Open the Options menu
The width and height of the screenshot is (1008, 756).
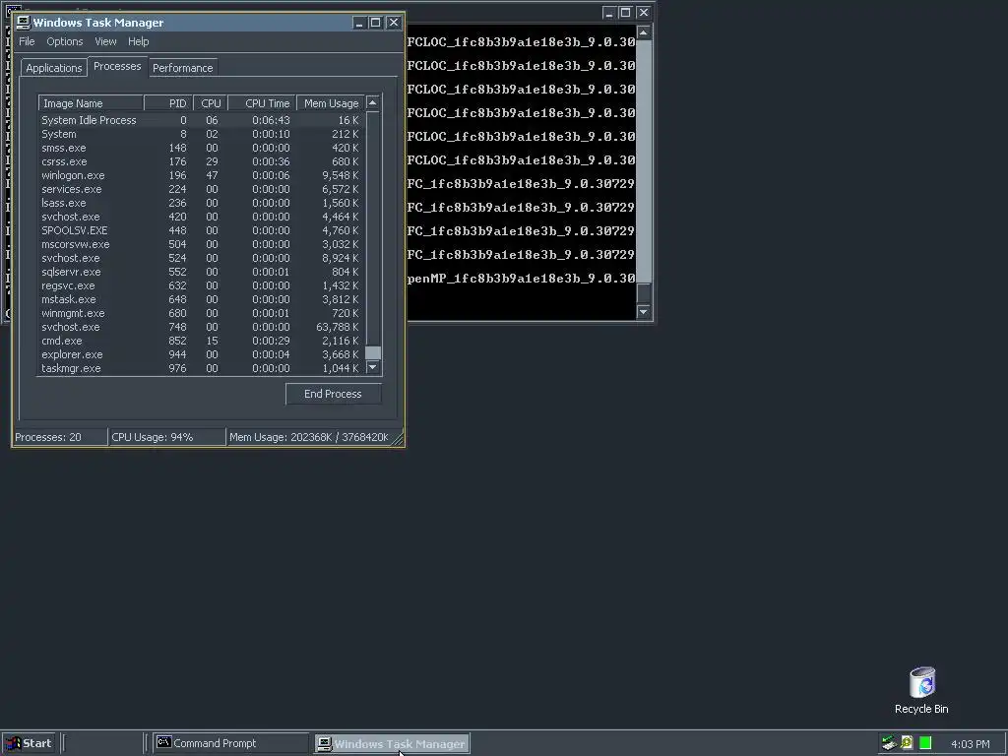pyautogui.click(x=64, y=41)
